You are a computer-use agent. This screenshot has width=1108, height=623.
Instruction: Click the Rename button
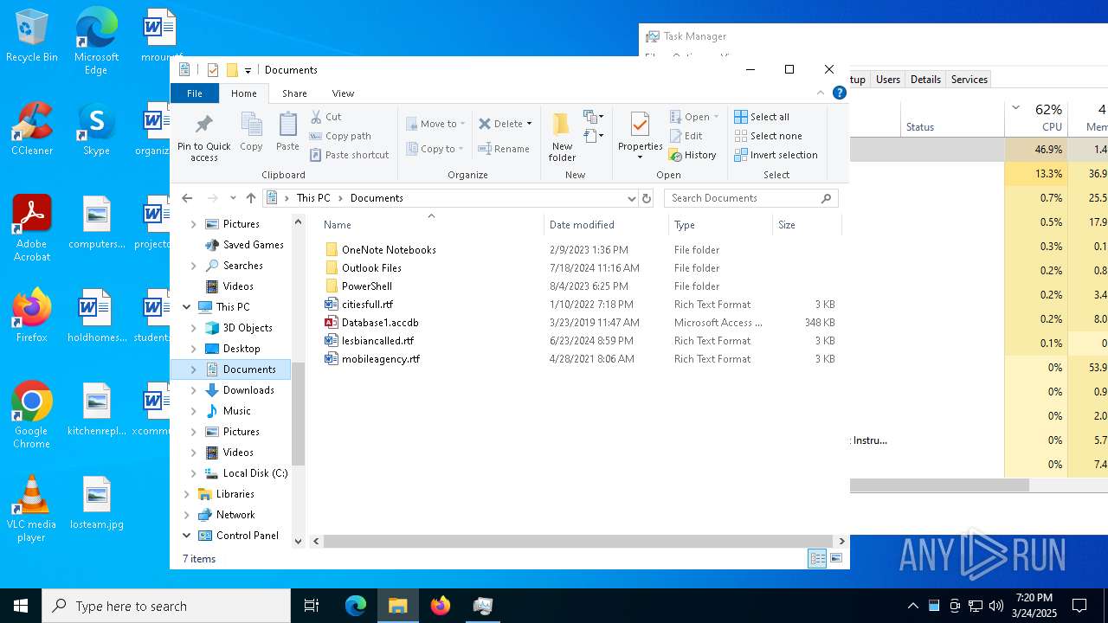504,149
